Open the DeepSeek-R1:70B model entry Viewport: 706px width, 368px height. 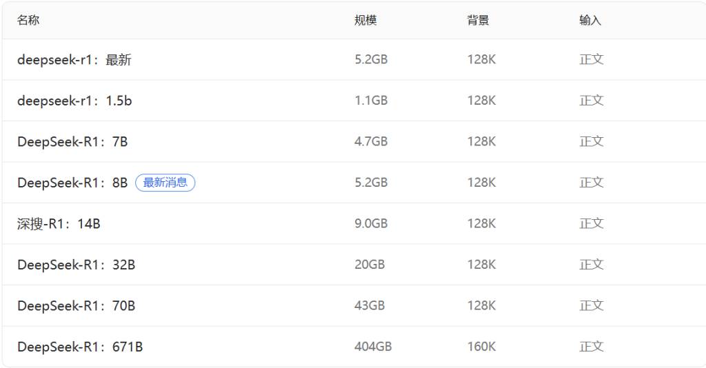(x=76, y=306)
